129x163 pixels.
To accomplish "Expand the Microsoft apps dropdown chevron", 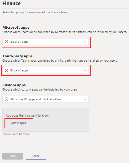I will pyautogui.click(x=85, y=42).
